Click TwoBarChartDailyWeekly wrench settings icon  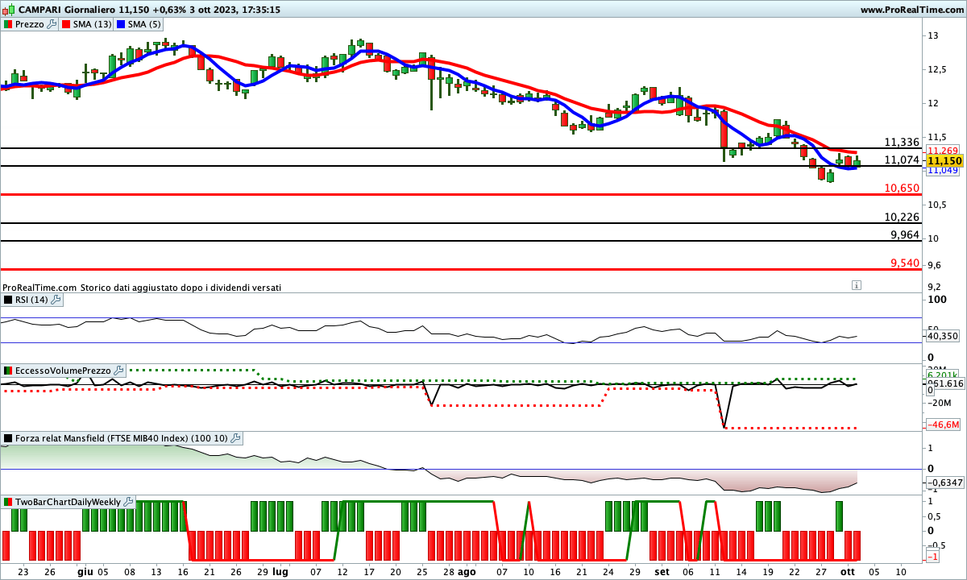[x=129, y=502]
